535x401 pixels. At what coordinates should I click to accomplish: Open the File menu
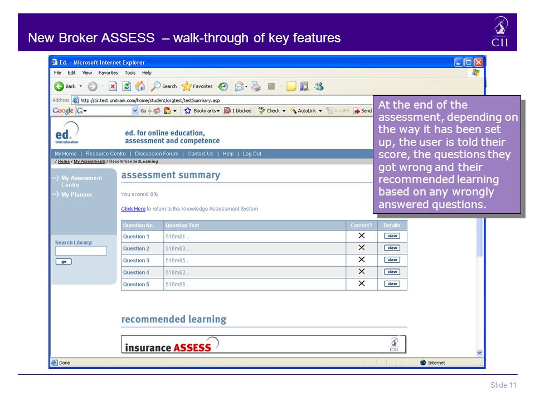point(57,72)
